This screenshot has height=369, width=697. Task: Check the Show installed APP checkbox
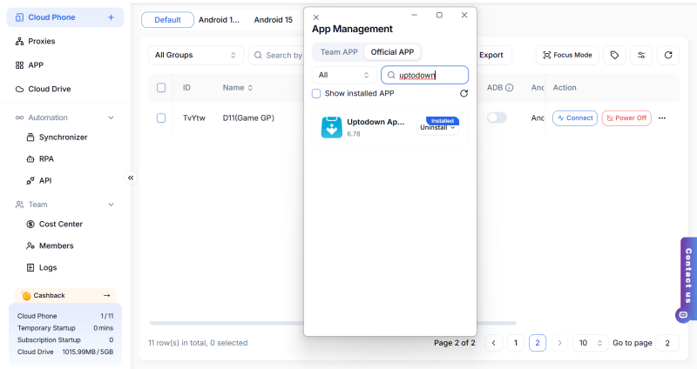point(316,93)
